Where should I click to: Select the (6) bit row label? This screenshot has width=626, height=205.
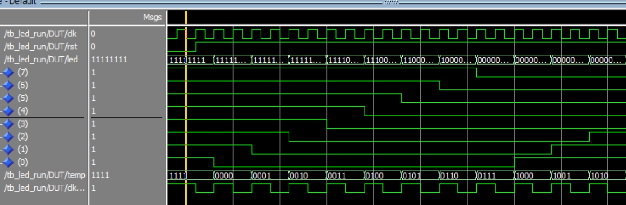click(x=22, y=85)
